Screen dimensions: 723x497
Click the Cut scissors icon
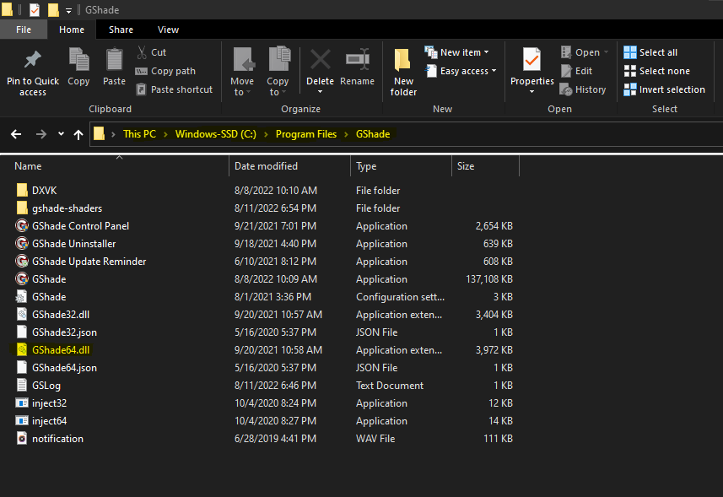[x=142, y=52]
